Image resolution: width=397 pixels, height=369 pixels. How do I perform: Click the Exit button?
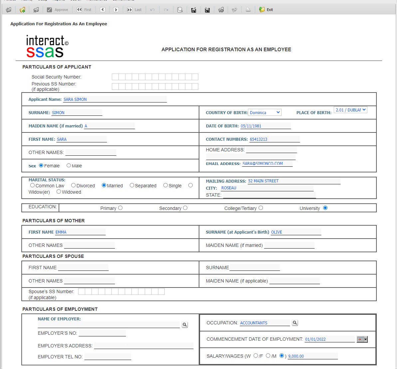pos(266,10)
